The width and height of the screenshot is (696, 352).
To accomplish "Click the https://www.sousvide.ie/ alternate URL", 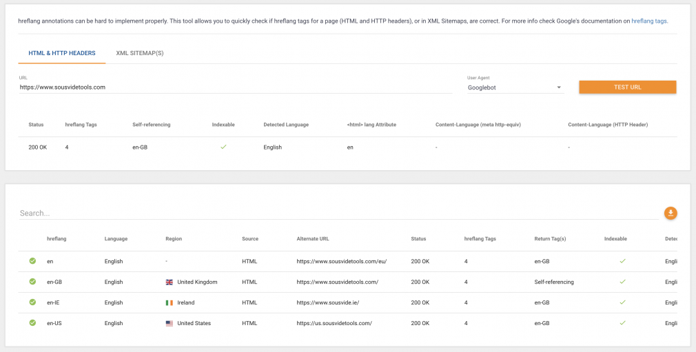I will [x=327, y=302].
